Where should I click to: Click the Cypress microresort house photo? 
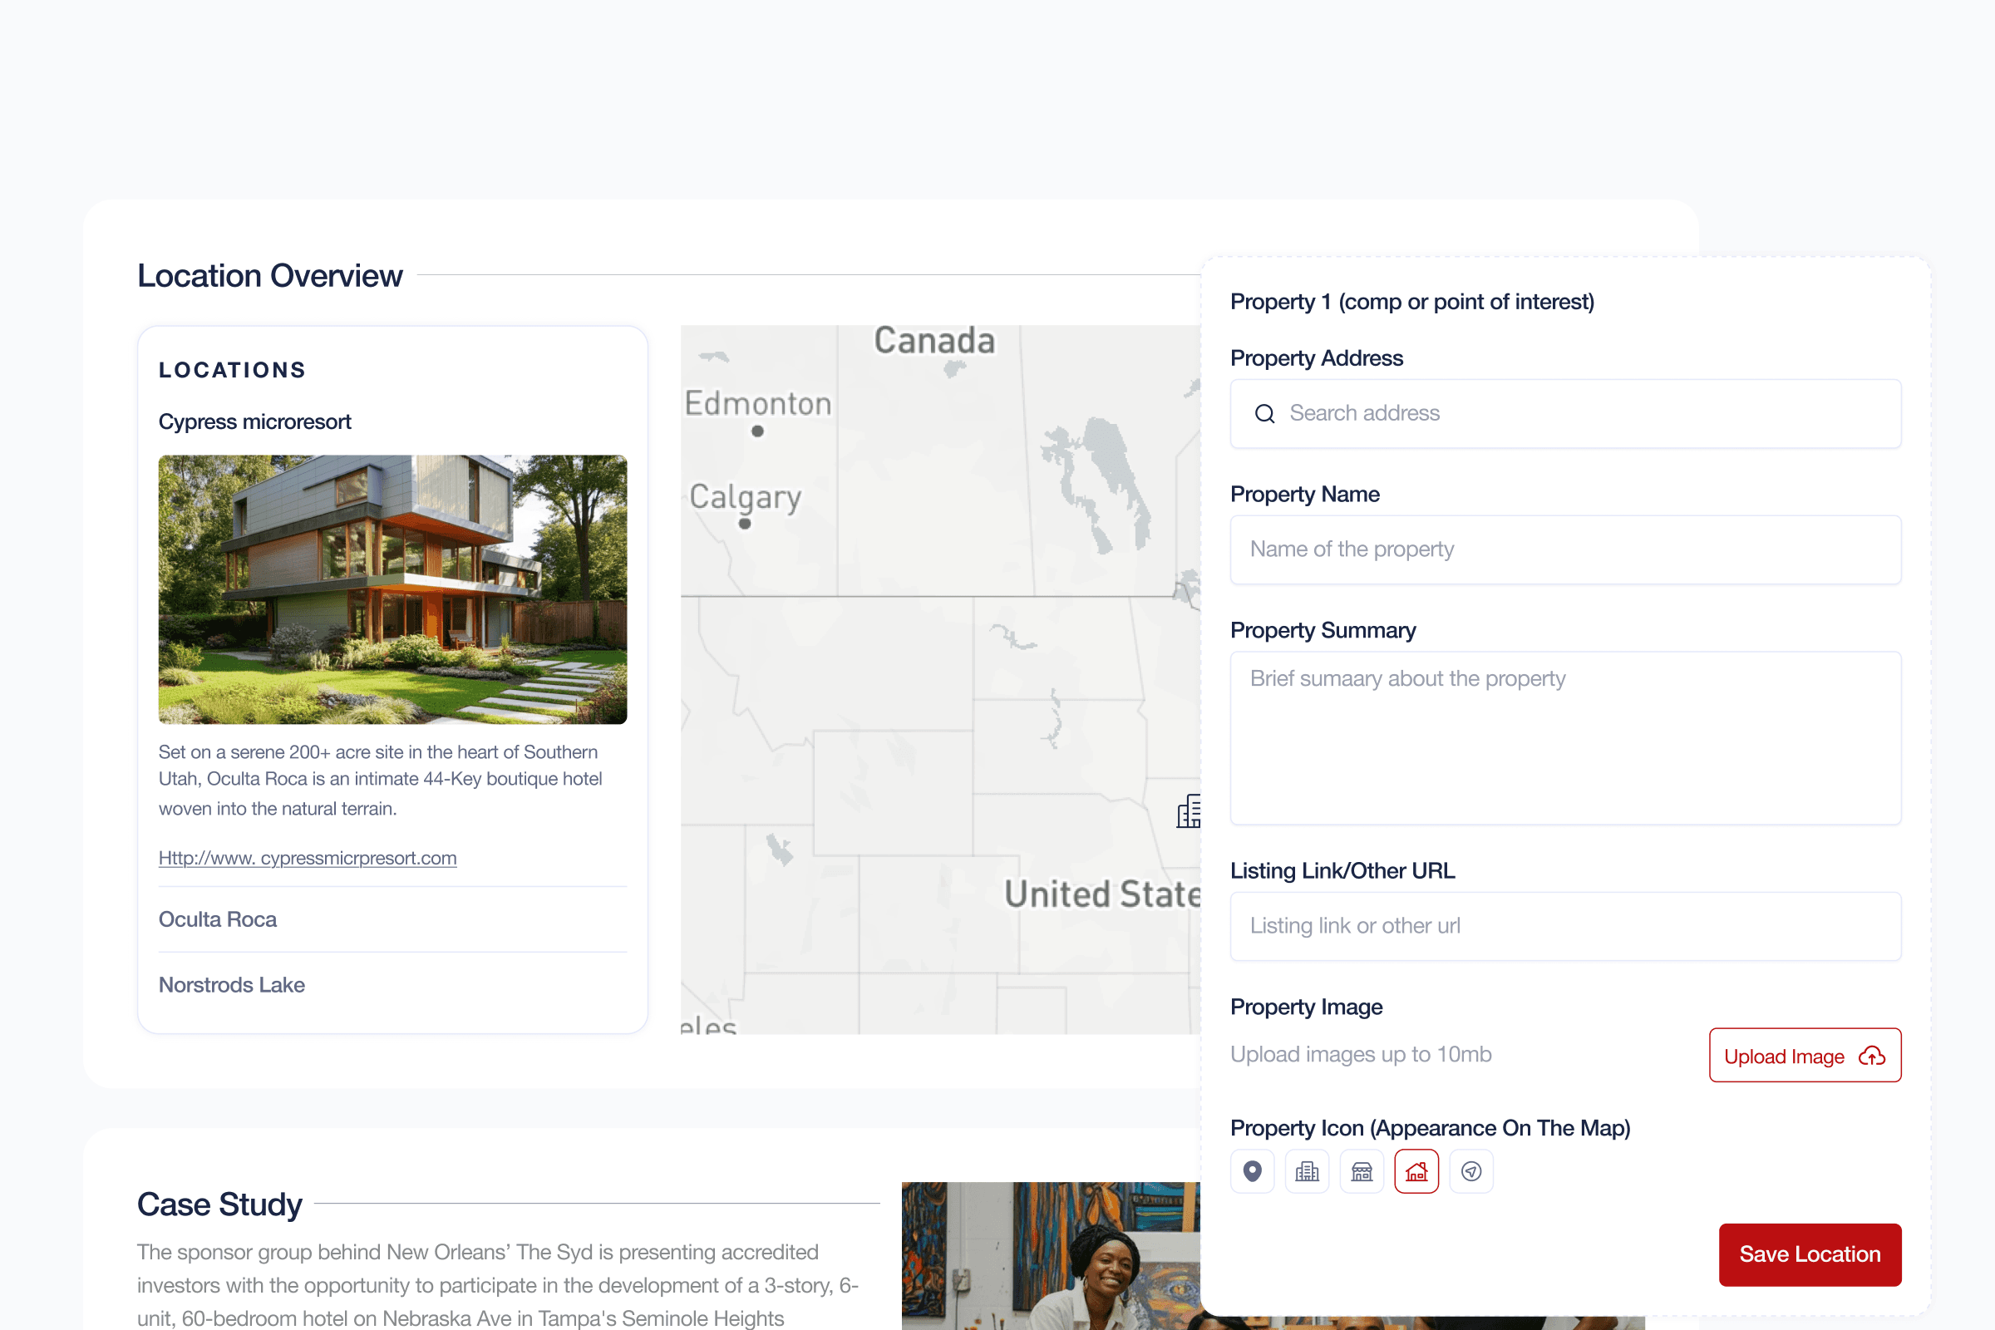(x=392, y=589)
